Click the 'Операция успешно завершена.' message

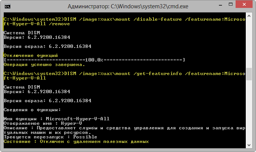[44, 64]
